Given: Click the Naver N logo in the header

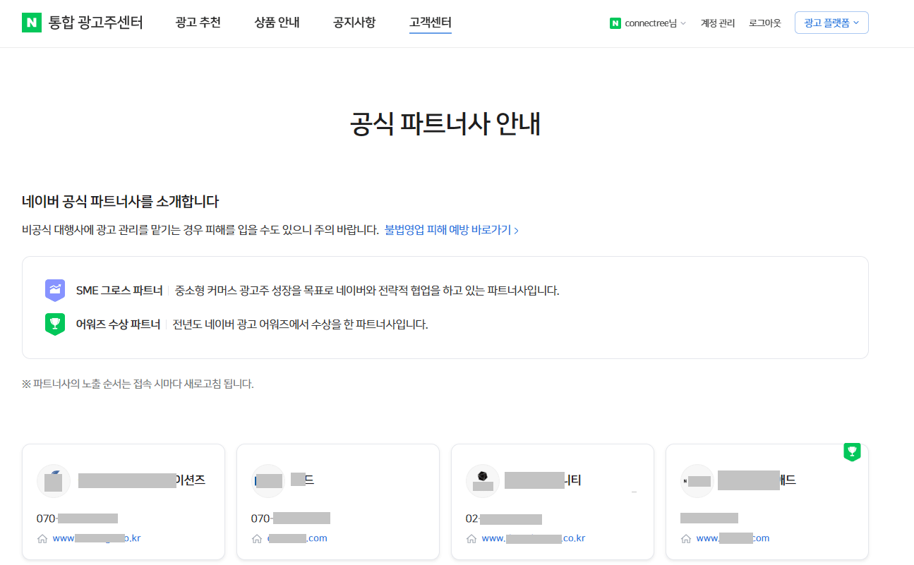Looking at the screenshot, I should [31, 23].
